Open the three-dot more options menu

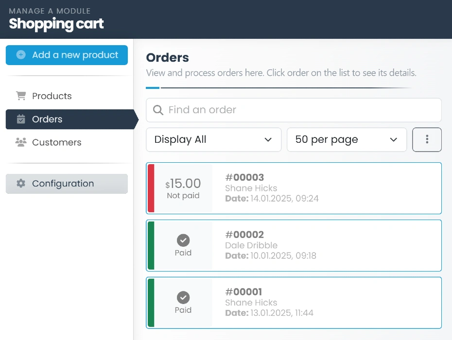point(427,139)
